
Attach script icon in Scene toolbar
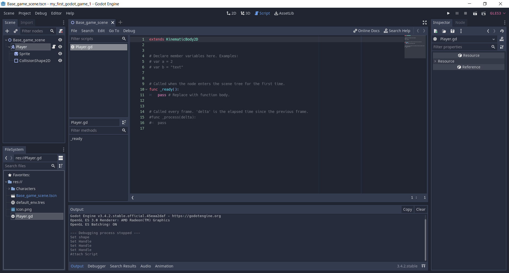[x=61, y=31]
